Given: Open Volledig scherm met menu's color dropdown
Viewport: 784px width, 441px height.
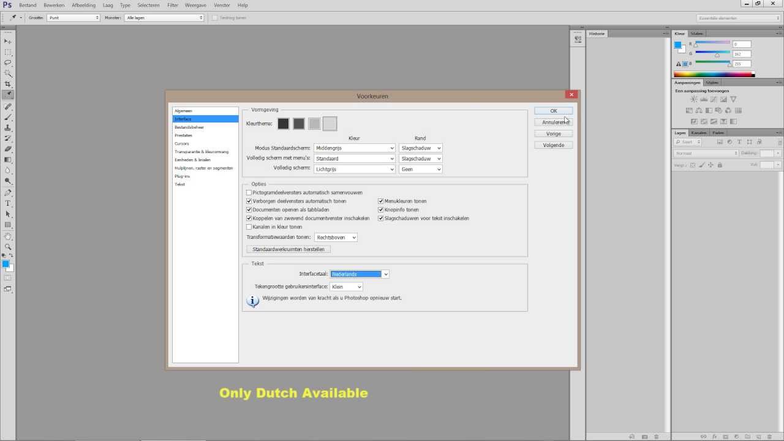Looking at the screenshot, I should pyautogui.click(x=354, y=159).
